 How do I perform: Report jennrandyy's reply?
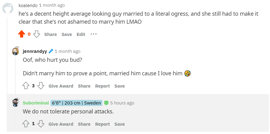(102, 86)
